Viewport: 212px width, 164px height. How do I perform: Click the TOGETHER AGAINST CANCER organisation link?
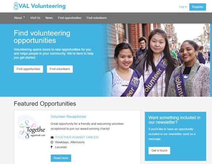pyautogui.click(x=77, y=137)
